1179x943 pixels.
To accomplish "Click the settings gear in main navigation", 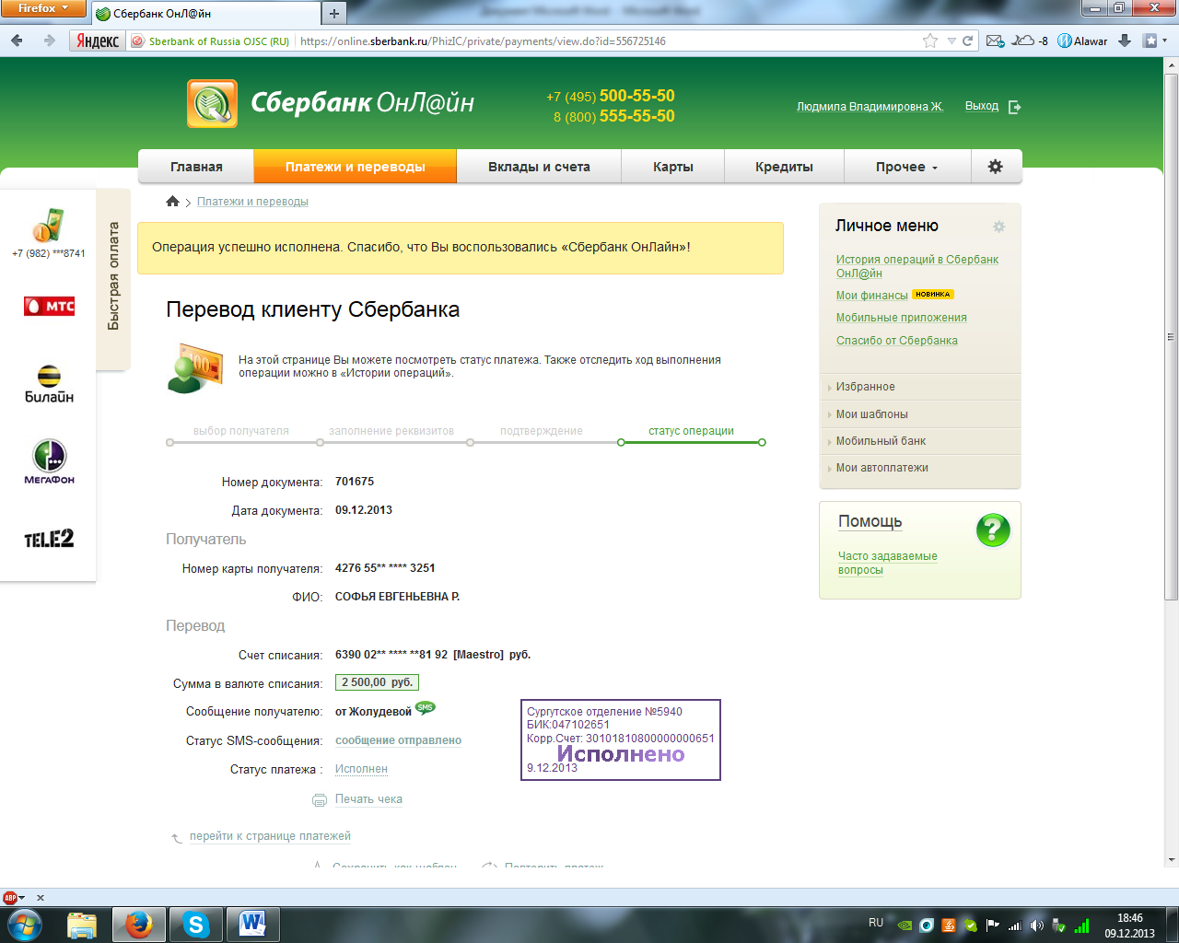I will [x=995, y=167].
